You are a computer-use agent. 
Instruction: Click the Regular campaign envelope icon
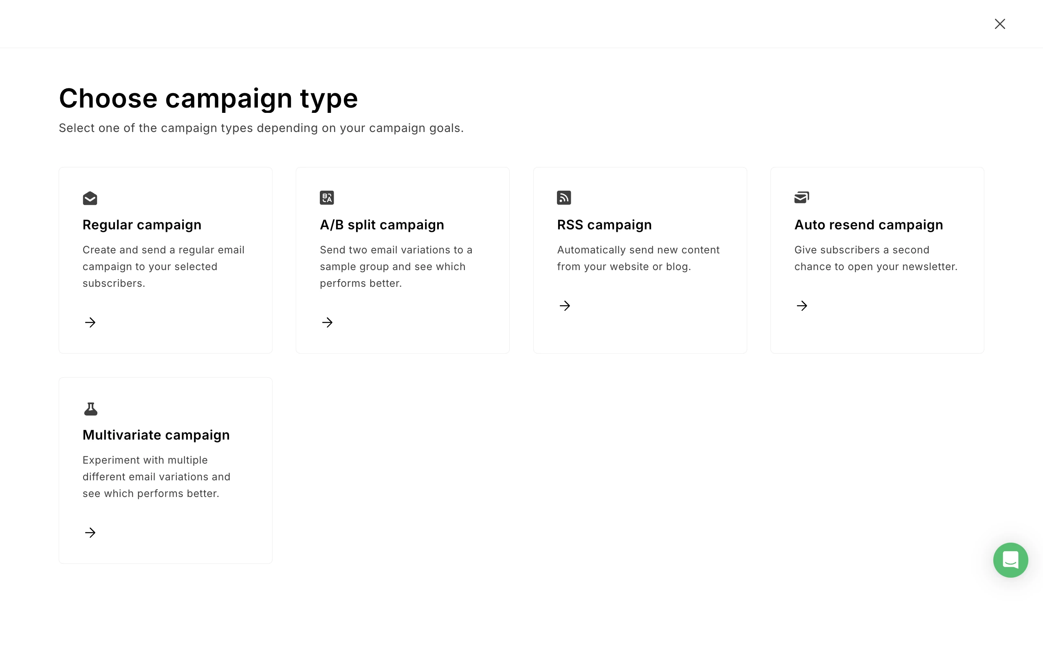coord(90,198)
